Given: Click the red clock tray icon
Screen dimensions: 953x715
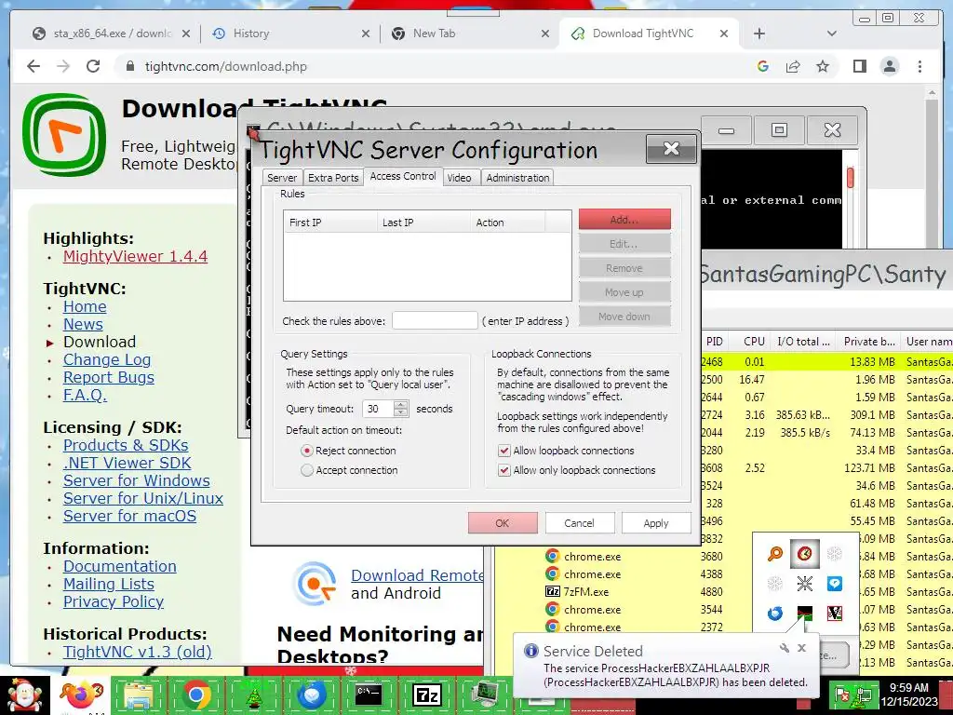Looking at the screenshot, I should [x=805, y=554].
